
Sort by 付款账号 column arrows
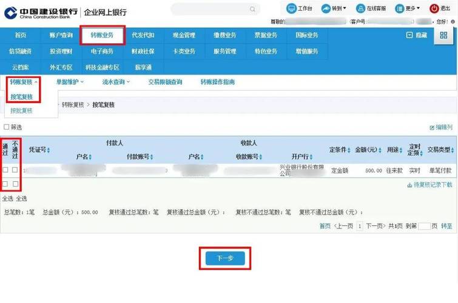151,157
